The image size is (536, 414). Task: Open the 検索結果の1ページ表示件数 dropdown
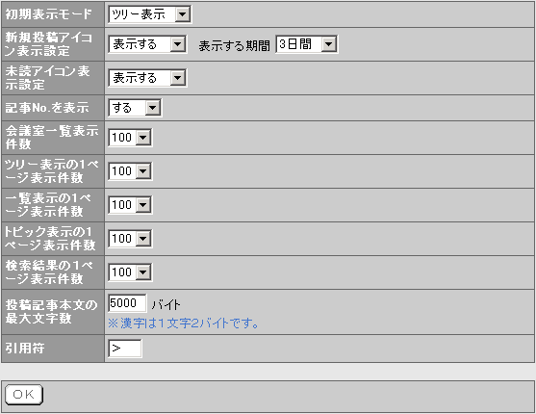[x=130, y=272]
